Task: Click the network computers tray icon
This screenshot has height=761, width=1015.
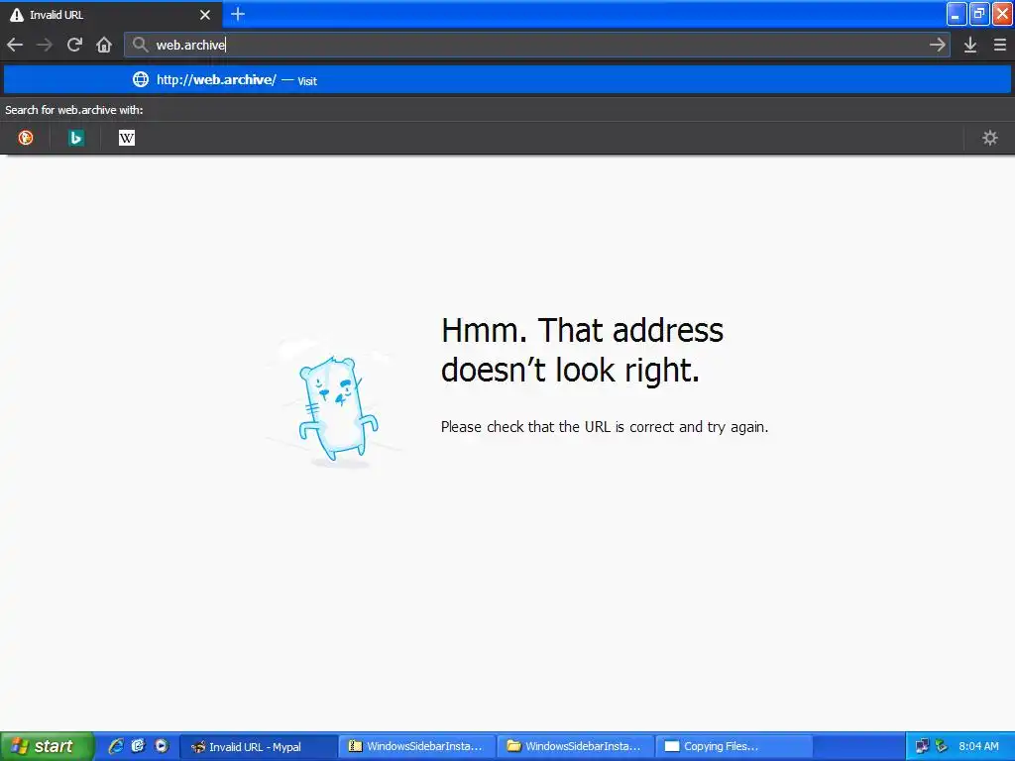Action: 922,746
